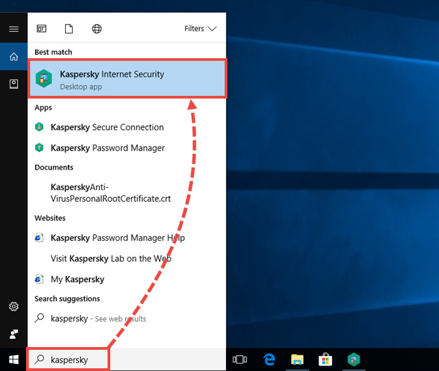Launch Kaspersky Password Manager app
The height and width of the screenshot is (371, 439).
click(127, 148)
